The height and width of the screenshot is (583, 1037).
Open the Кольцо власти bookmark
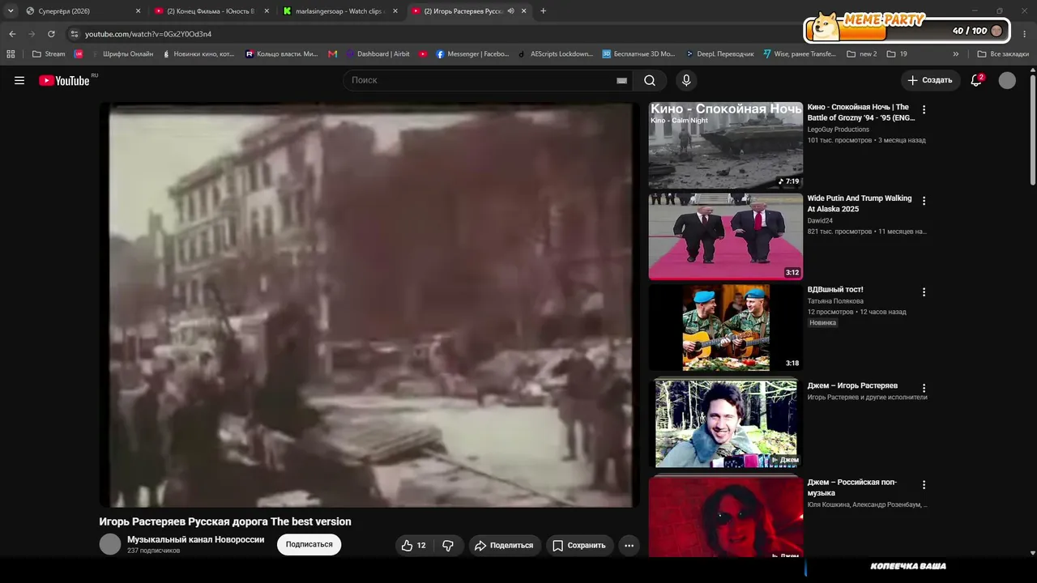click(x=281, y=54)
